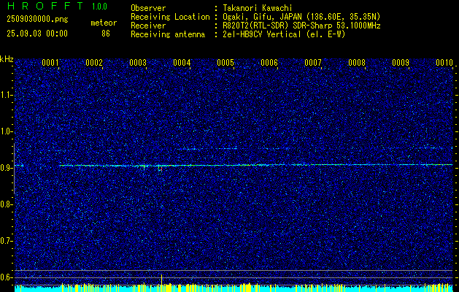Click the 1.0 frequency axis label
Screen dimensions: 459x292
[x=6, y=132]
